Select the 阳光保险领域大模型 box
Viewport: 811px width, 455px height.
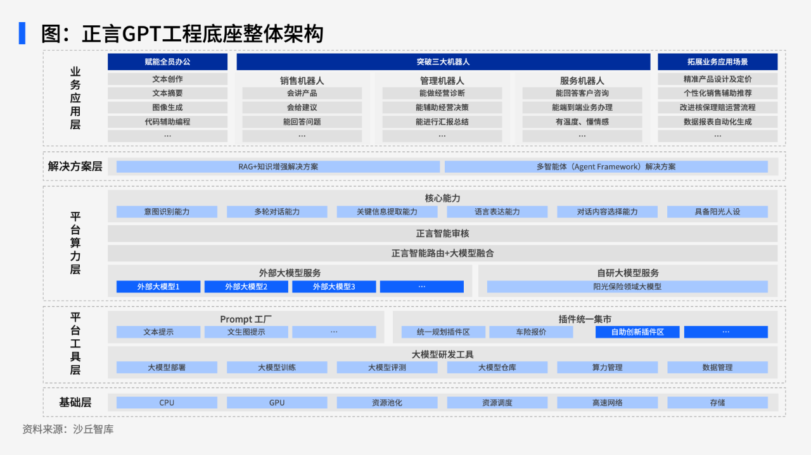pyautogui.click(x=627, y=287)
